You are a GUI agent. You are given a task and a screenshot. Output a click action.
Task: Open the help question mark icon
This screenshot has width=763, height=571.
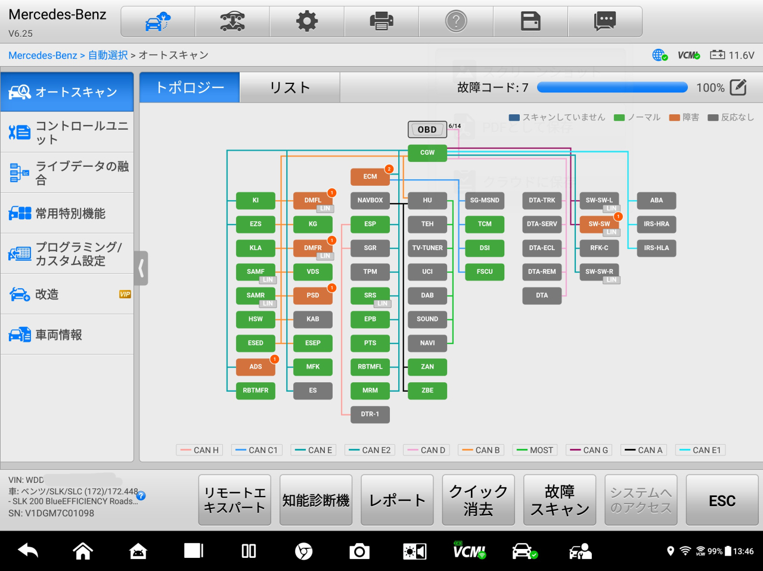456,22
